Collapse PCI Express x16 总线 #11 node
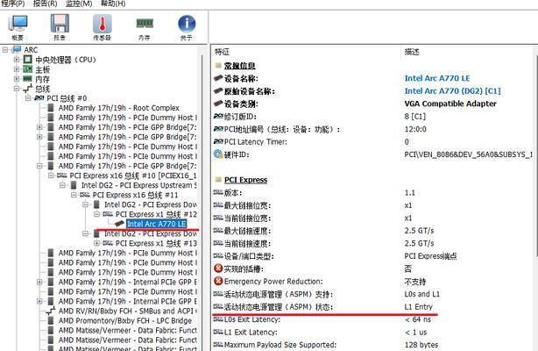The width and height of the screenshot is (538, 351). point(74,195)
